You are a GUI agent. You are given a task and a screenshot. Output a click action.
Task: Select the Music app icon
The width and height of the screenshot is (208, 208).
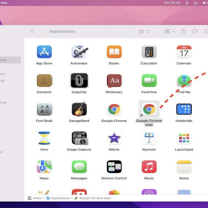click(149, 167)
